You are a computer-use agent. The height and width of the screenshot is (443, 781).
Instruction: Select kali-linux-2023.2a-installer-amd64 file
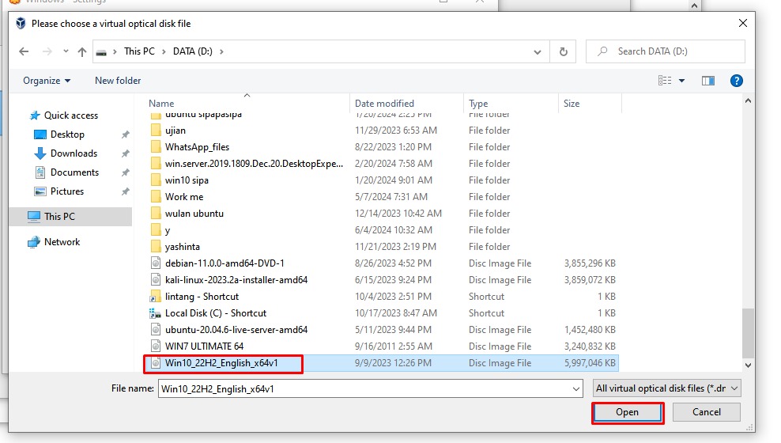236,280
